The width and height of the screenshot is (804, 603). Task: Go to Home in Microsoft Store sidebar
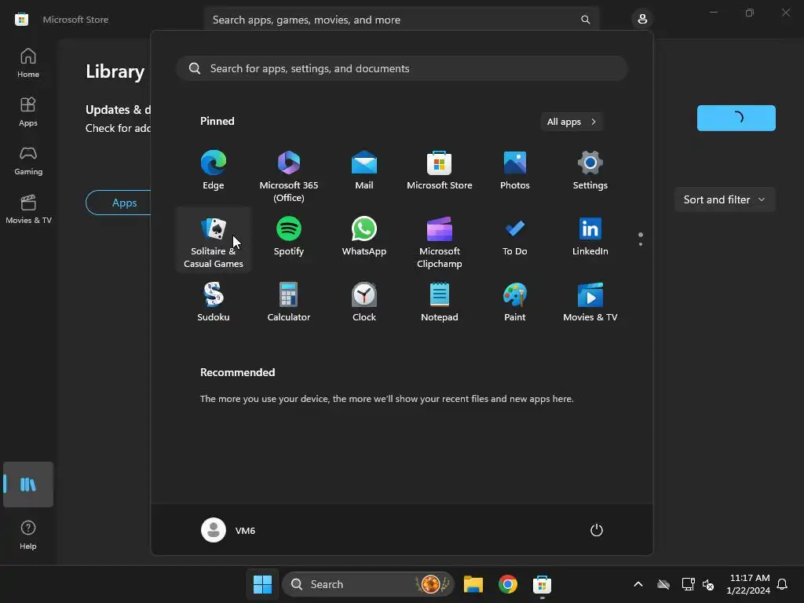coord(28,63)
